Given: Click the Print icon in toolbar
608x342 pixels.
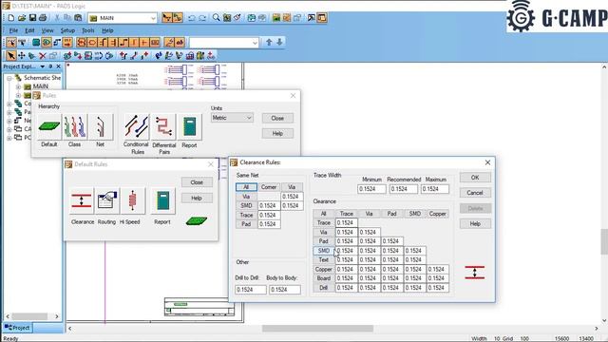Looking at the screenshot, I should coord(43,18).
